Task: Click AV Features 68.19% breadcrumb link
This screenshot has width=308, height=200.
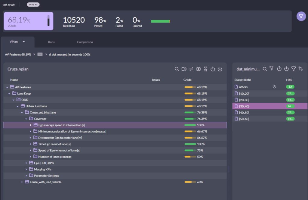Action: (18, 55)
